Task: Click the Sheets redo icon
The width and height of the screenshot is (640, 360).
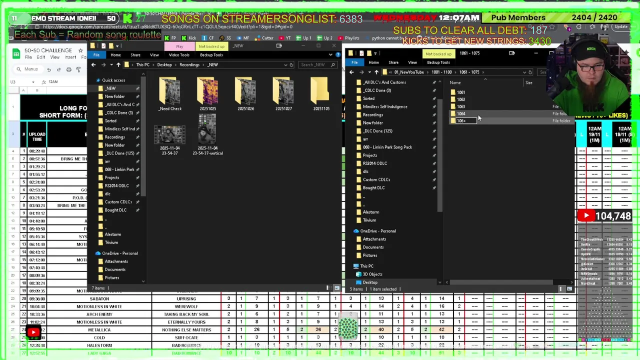Action: (58, 69)
